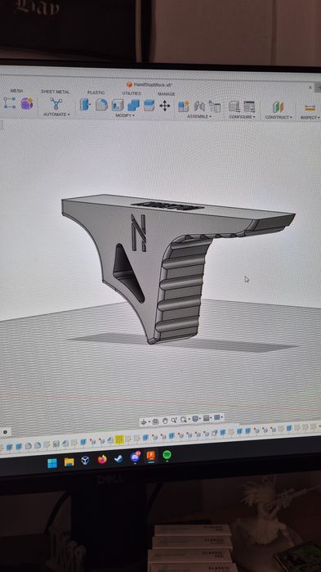321x572 pixels.
Task: Open the Manage tab
Action: (x=166, y=94)
